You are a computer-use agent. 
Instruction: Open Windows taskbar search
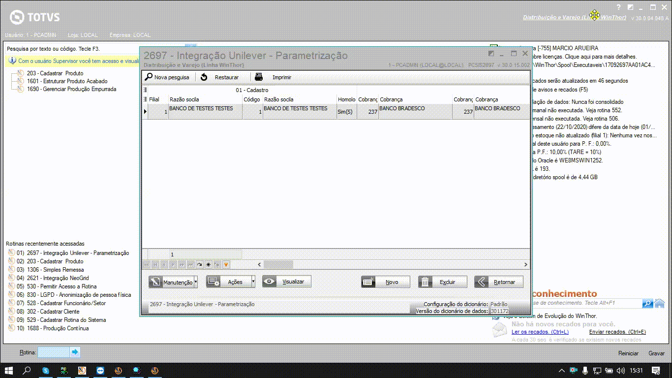pos(27,370)
